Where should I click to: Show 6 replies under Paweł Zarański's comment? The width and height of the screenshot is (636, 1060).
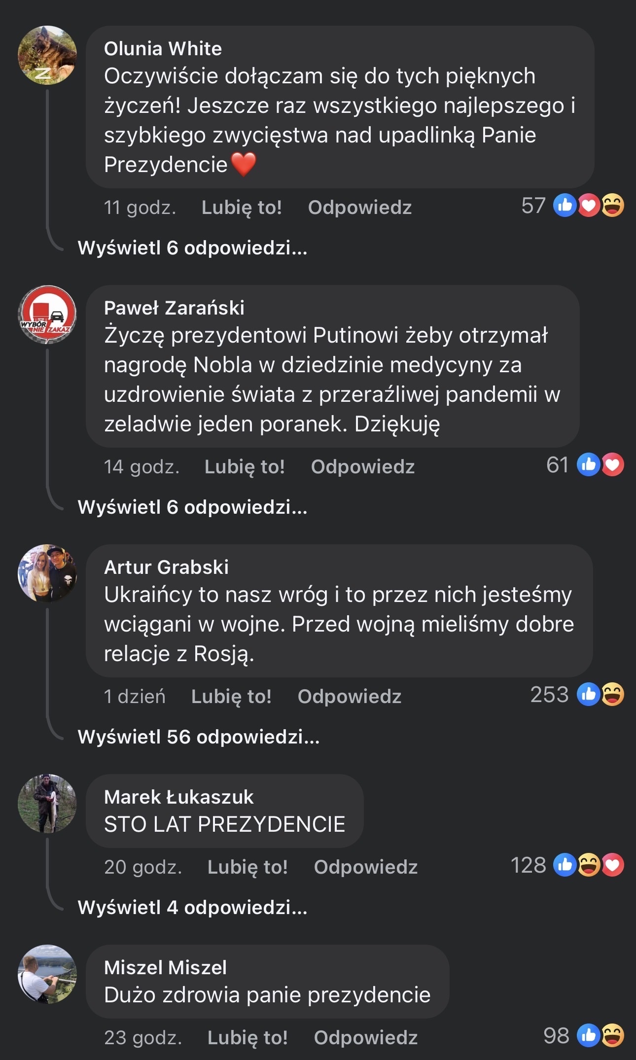pos(192,507)
